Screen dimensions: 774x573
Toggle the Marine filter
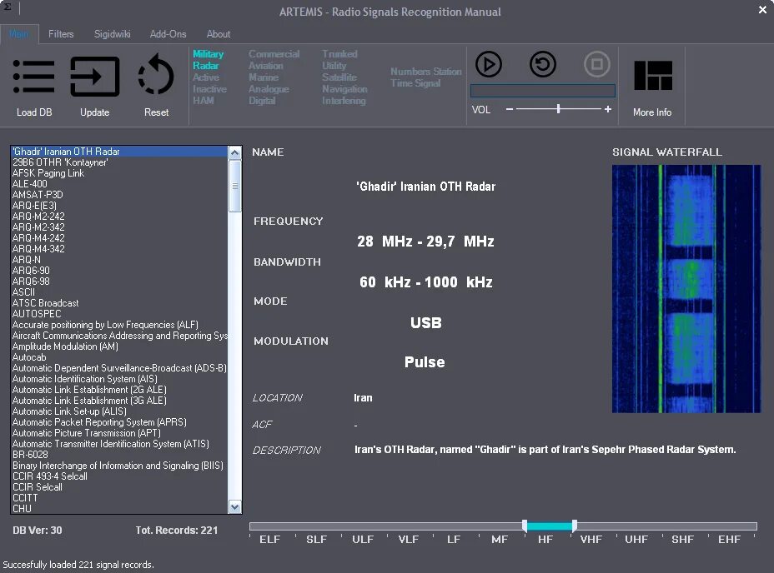(x=263, y=77)
